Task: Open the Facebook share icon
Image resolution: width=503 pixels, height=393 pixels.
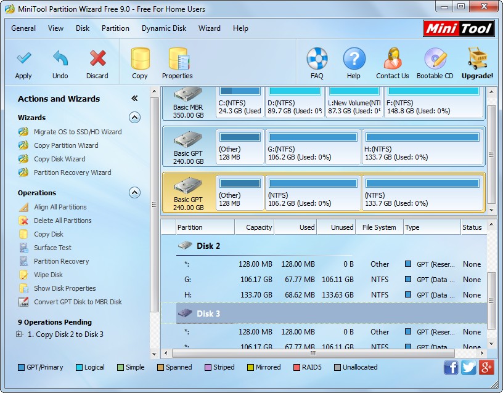Action: click(x=451, y=367)
